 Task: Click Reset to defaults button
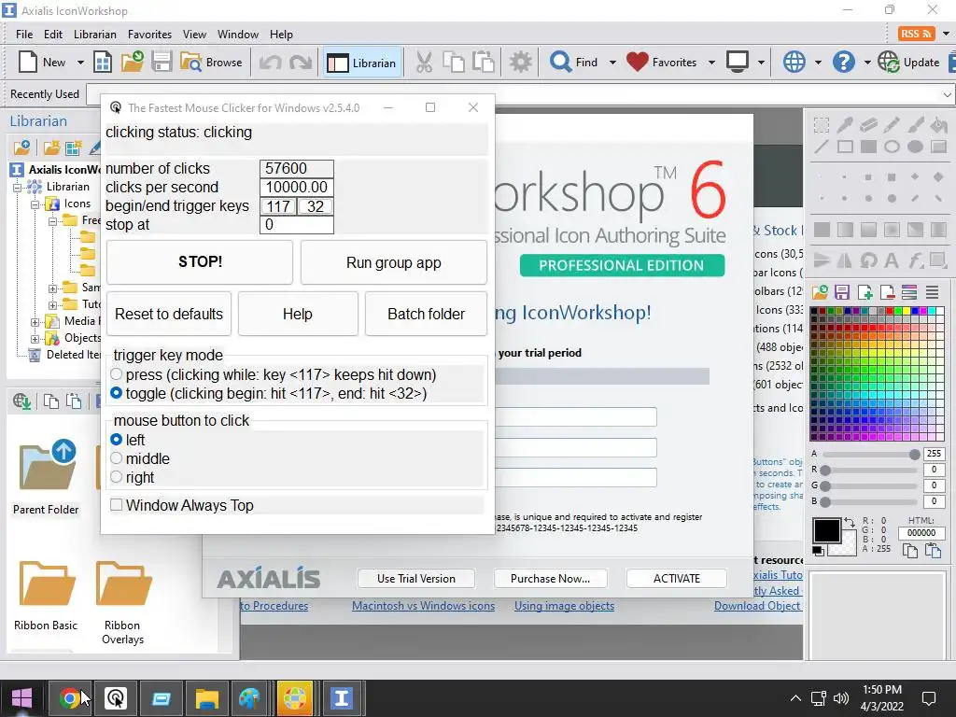point(169,314)
